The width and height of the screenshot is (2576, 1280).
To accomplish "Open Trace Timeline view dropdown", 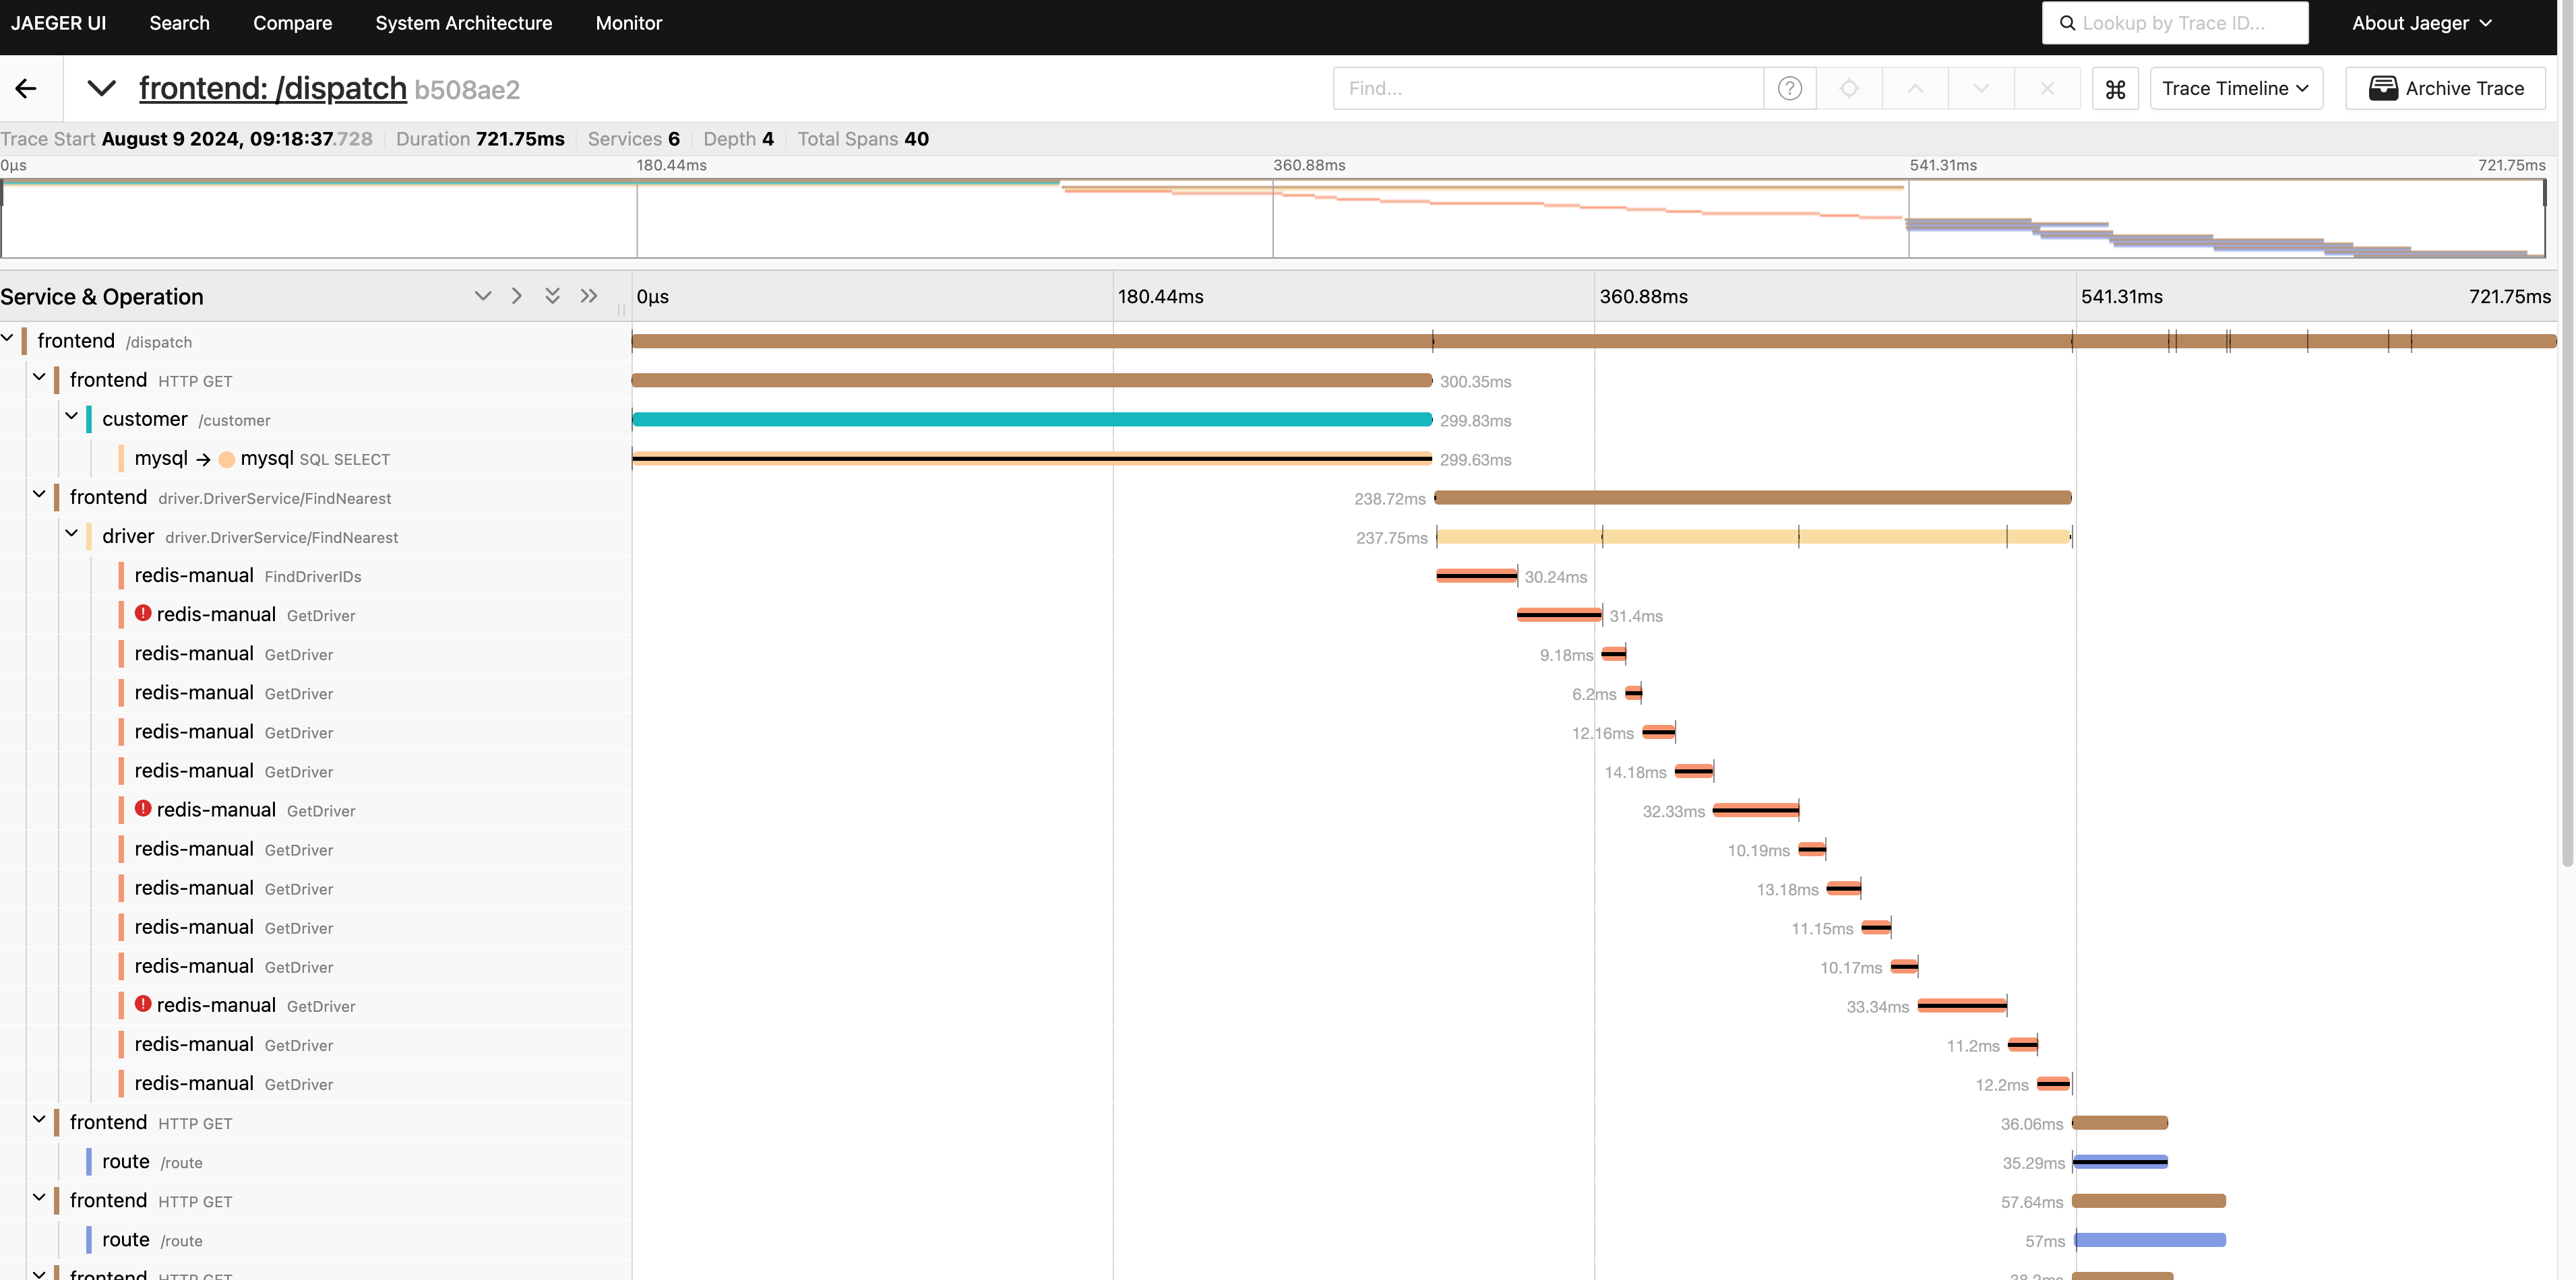I will 2235,89.
